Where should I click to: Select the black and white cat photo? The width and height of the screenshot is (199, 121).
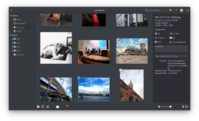coord(56,48)
